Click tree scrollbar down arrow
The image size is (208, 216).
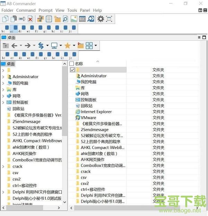pos(64,202)
